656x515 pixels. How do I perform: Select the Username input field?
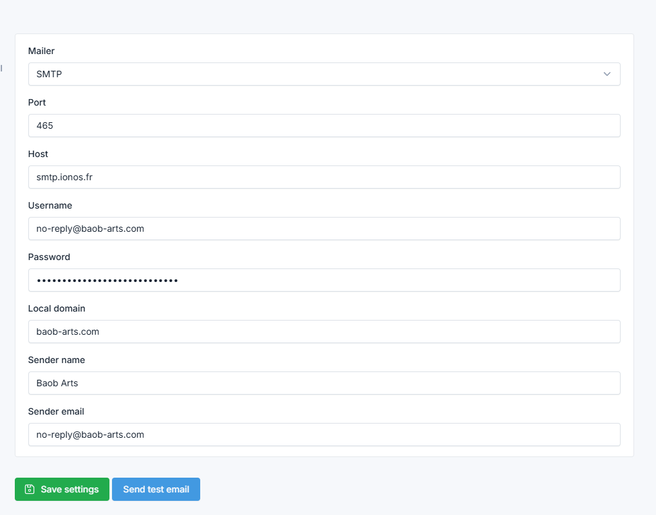(x=324, y=229)
